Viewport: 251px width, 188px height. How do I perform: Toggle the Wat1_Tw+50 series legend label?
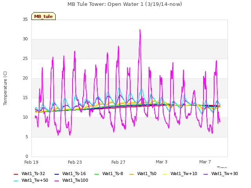pyautogui.click(x=35, y=181)
